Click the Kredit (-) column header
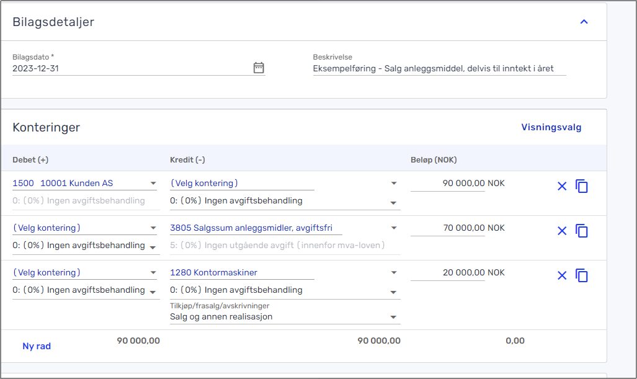 187,160
